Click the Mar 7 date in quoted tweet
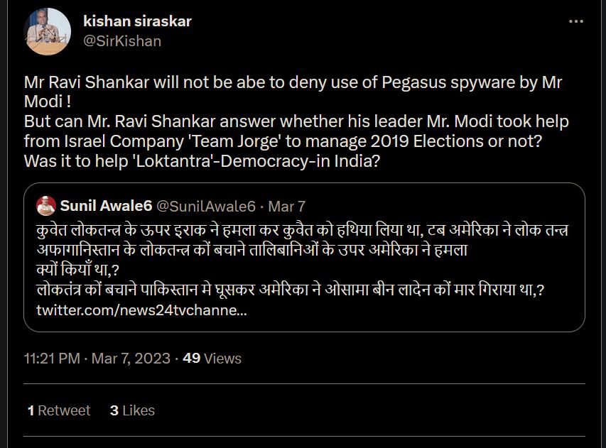Viewport: 606px width, 448px height. (287, 207)
